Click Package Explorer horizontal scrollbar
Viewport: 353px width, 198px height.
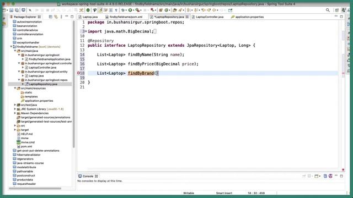(x=35, y=188)
